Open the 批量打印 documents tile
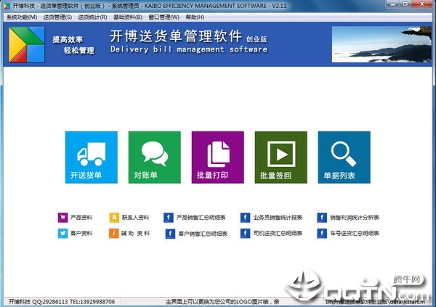Viewport: 436px width, 307px height. [x=218, y=157]
